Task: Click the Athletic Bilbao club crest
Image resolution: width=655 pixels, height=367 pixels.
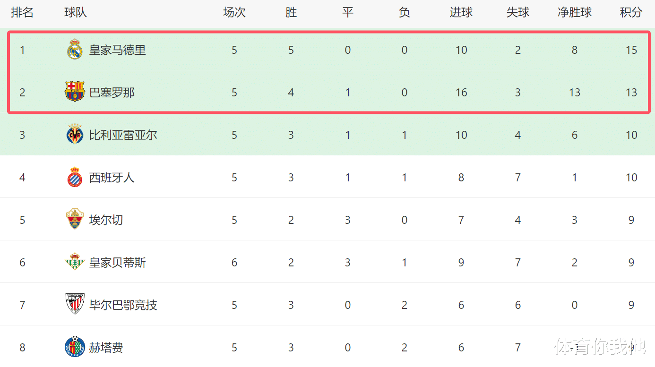Action: (x=75, y=305)
